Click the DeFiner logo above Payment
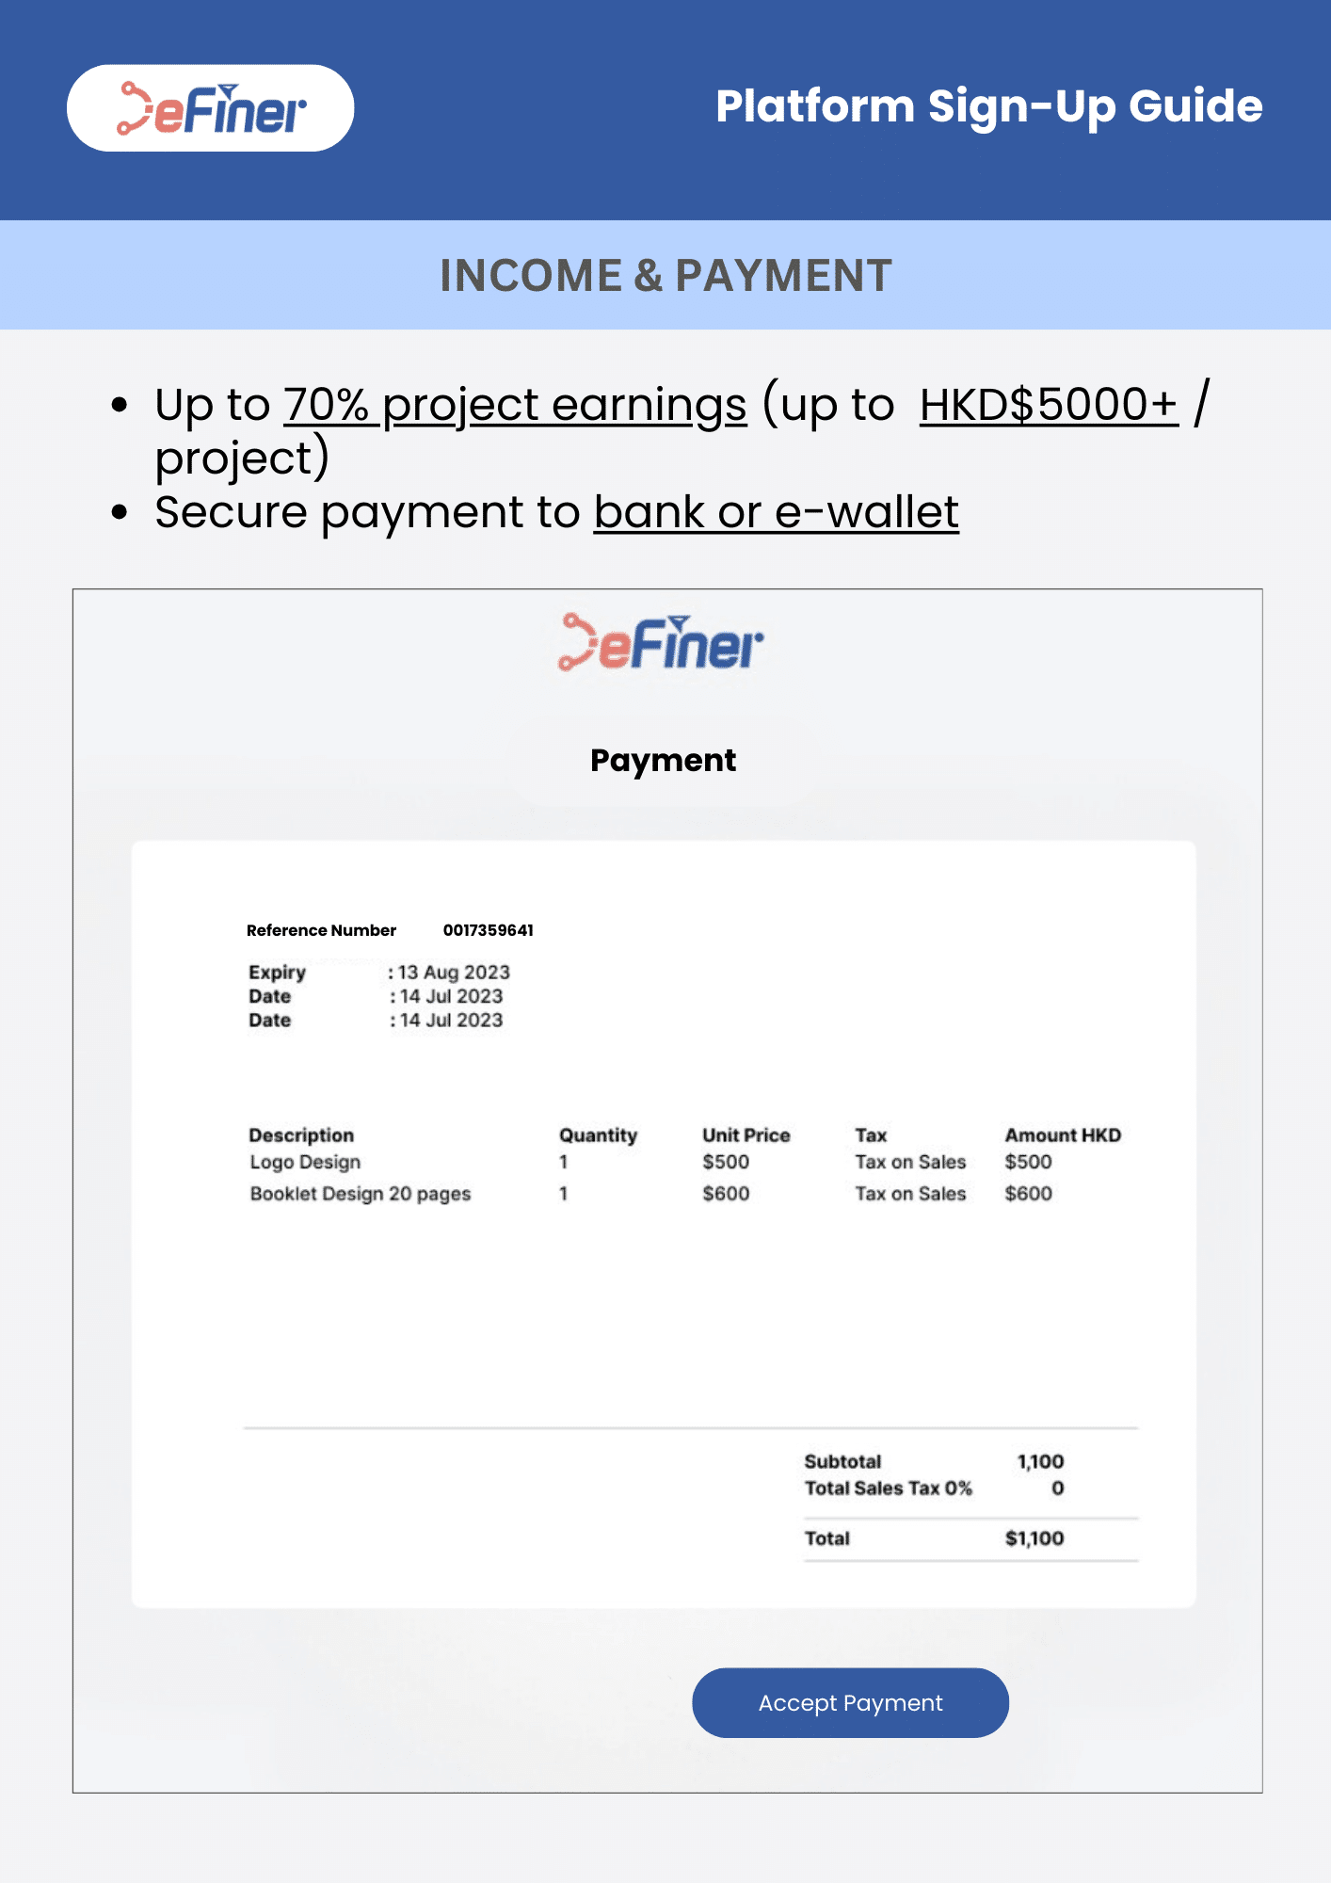 tap(661, 643)
